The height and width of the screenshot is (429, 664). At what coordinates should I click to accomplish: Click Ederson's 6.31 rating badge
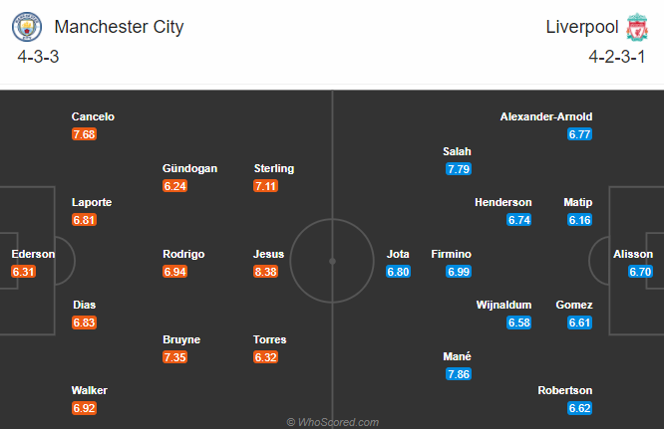23,272
